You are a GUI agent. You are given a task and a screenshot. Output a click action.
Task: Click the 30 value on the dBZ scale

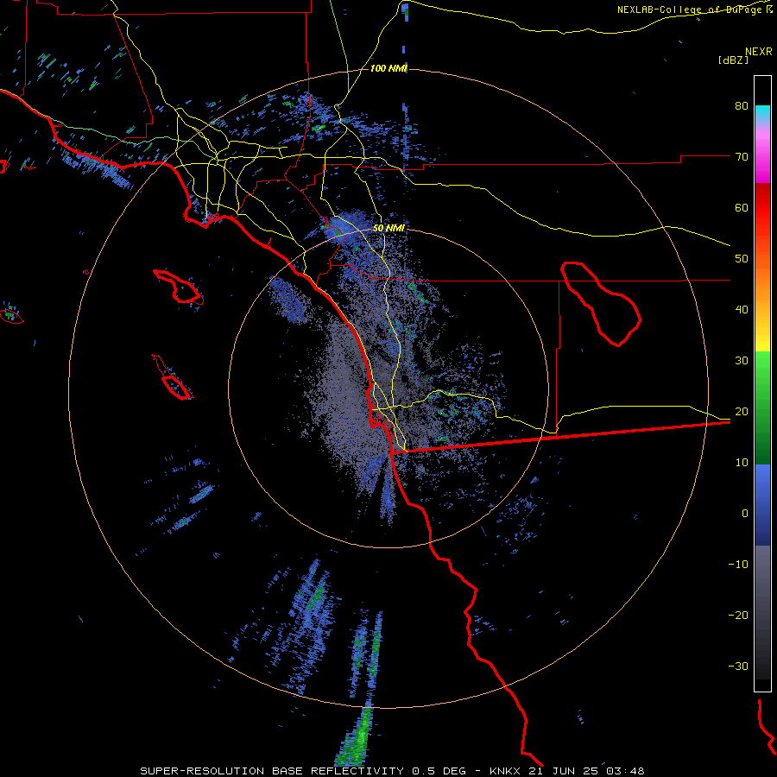742,361
